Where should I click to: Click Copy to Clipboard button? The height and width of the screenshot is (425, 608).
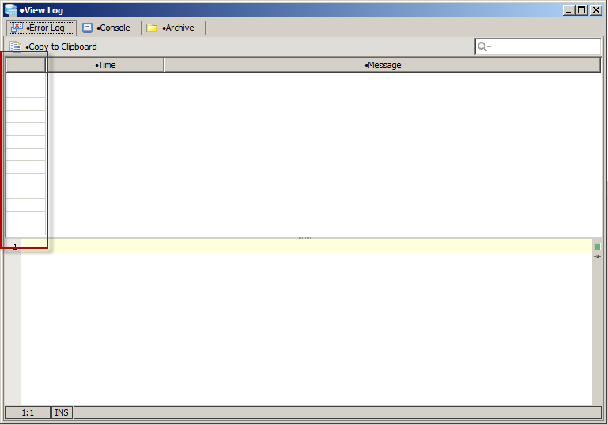pyautogui.click(x=53, y=47)
